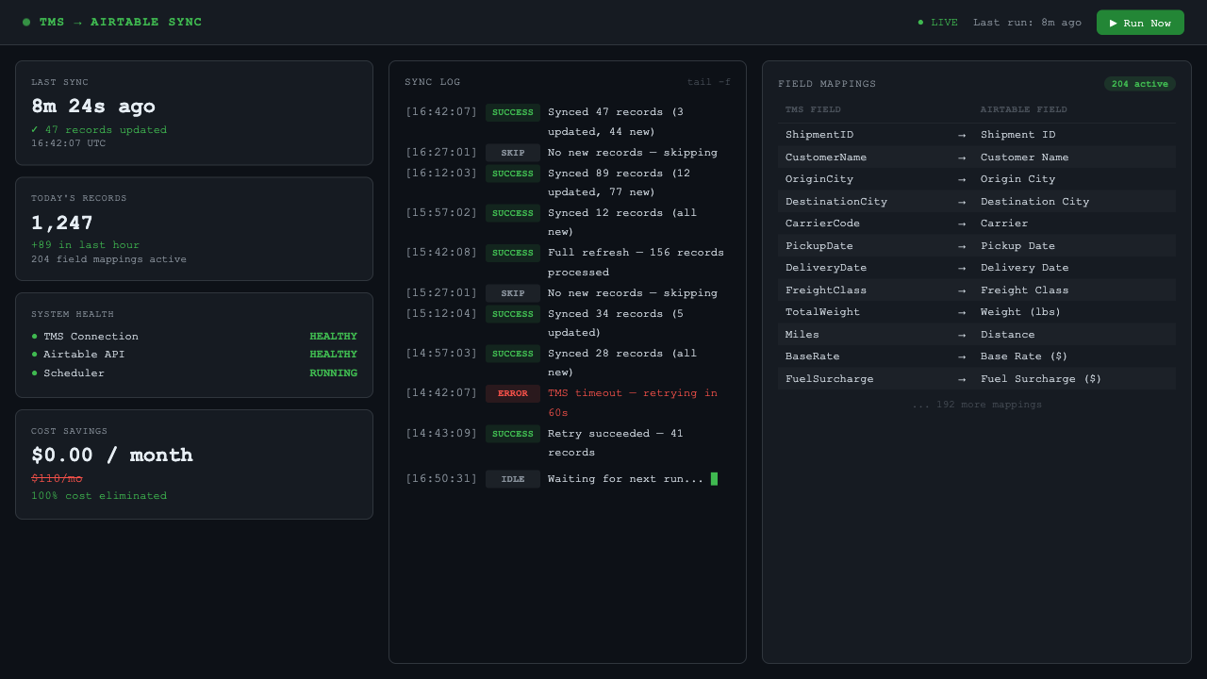The image size is (1207, 679).
Task: Click the OriginCity TMS field
Action: 819,179
